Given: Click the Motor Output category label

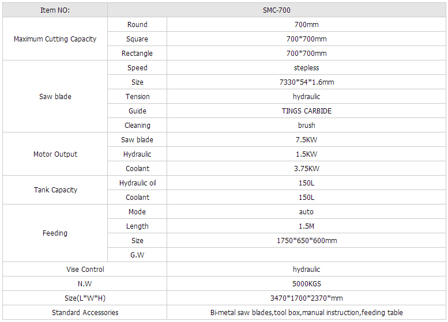Looking at the screenshot, I should pyautogui.click(x=55, y=154).
